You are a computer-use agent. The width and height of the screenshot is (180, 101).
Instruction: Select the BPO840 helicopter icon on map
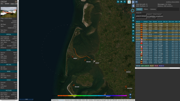pos(126,87)
